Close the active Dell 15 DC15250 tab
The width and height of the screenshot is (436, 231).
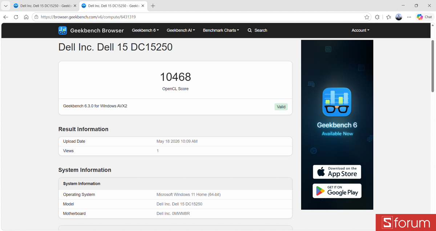click(143, 6)
